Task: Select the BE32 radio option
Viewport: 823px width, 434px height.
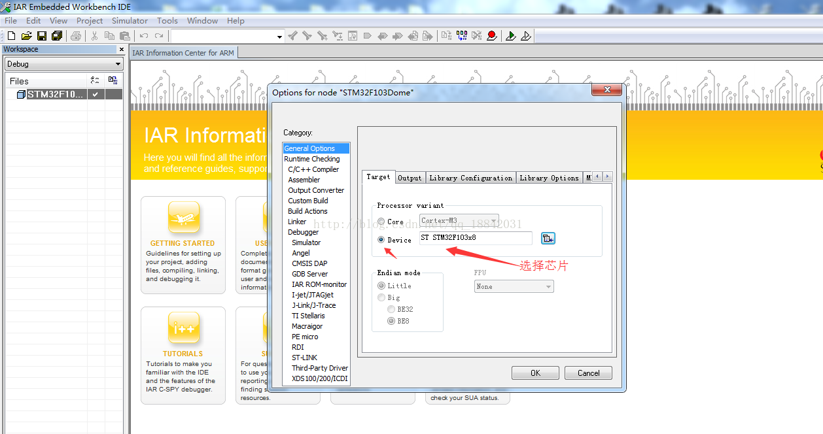Action: (391, 309)
